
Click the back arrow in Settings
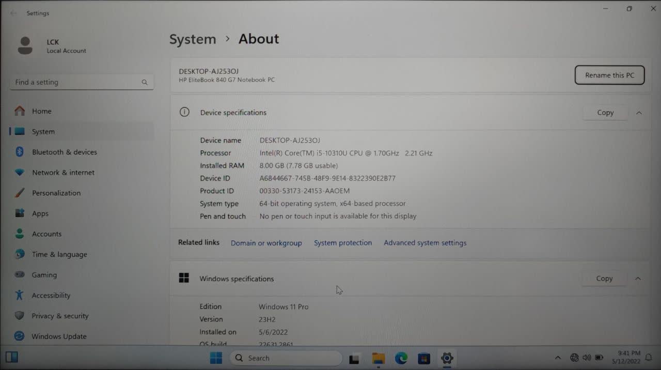(x=13, y=13)
